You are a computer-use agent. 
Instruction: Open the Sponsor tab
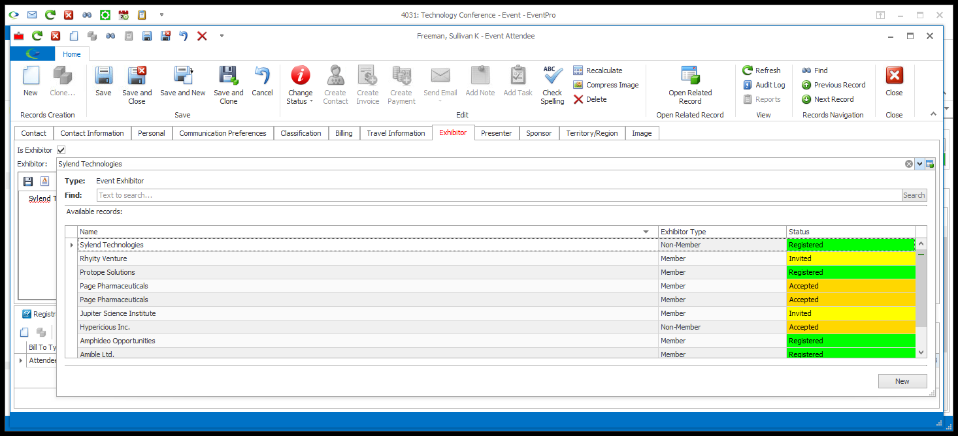pyautogui.click(x=539, y=133)
